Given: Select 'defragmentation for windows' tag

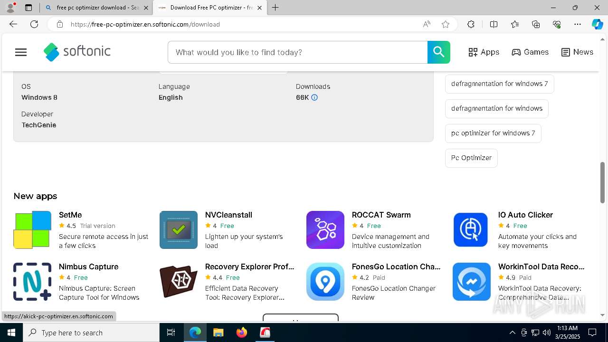Looking at the screenshot, I should click(496, 108).
